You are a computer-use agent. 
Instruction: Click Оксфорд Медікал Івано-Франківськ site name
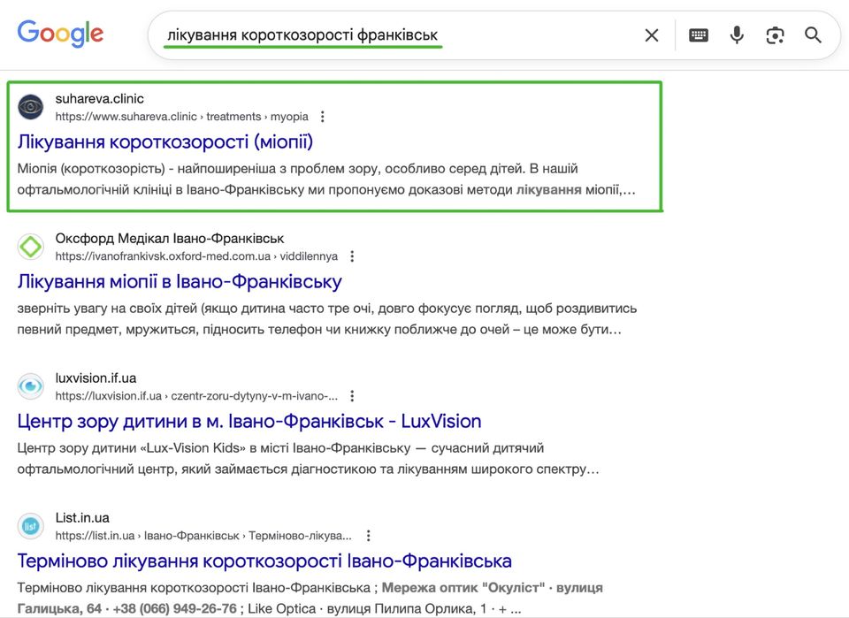[x=170, y=238]
